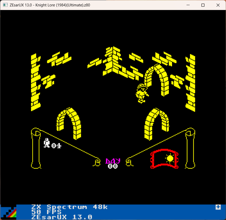226x220 pixels.
Task: Click the ZEsarUX rainbow logo in footer
Action: 8,212
